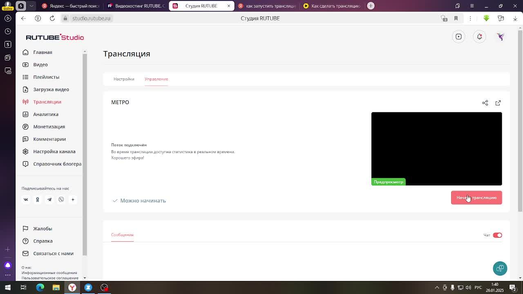Open Alice assistant icon in browser sidebar
The width and height of the screenshot is (523, 294).
[7, 265]
